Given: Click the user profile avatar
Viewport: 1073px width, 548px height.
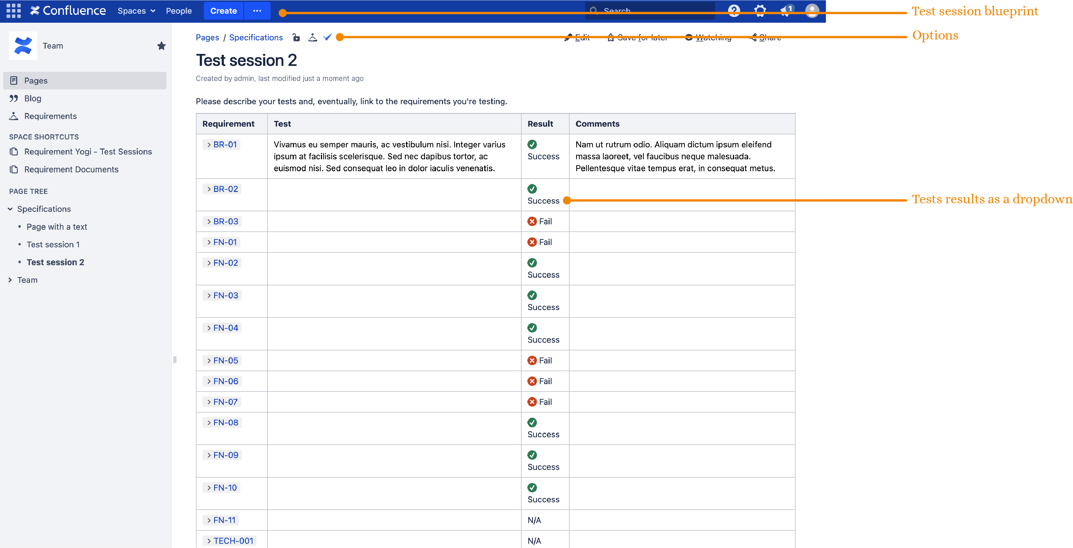Looking at the screenshot, I should [x=812, y=11].
